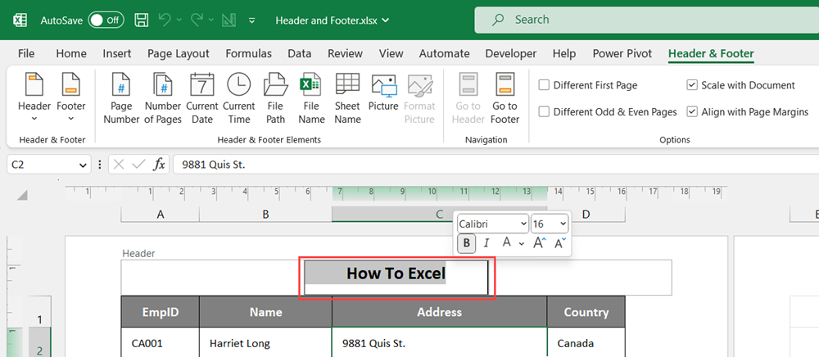Click the Excel app icon in title bar
The image size is (819, 357).
[20, 20]
